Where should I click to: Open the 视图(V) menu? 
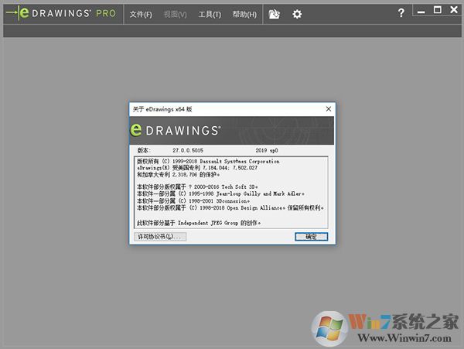click(176, 14)
